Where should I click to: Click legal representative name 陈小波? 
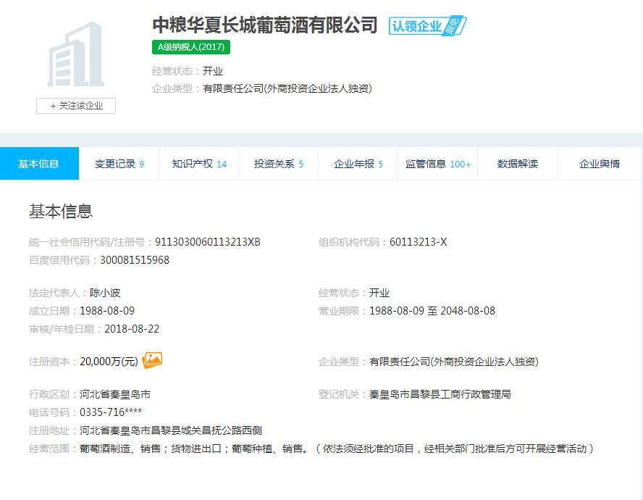click(105, 293)
